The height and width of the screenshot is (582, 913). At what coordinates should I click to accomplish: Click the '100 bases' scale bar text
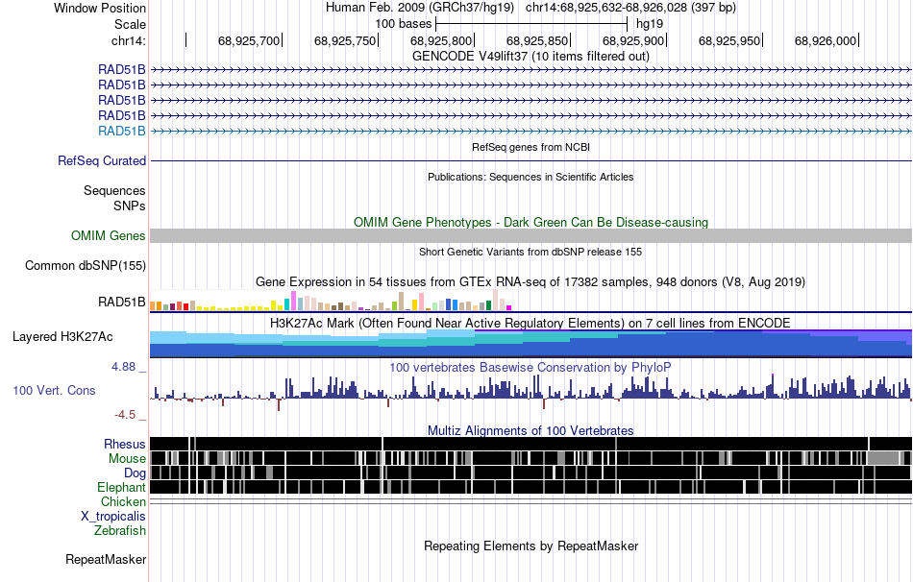(x=403, y=24)
